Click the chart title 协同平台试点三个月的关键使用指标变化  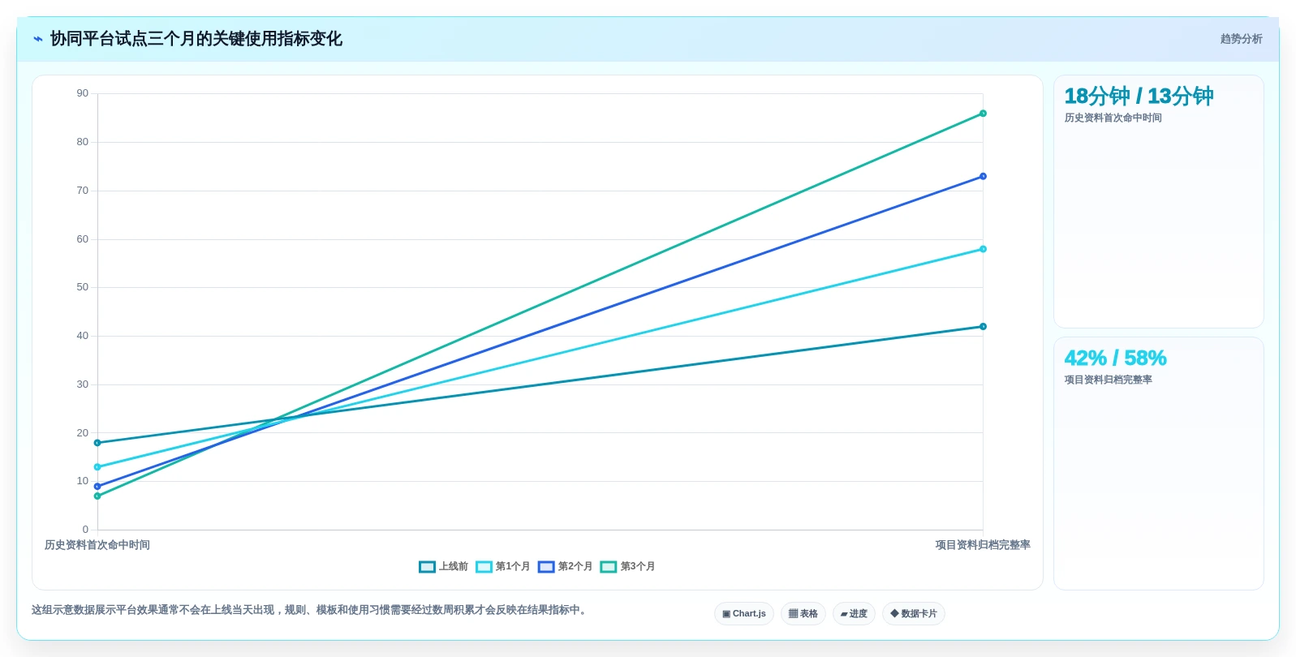tap(196, 39)
